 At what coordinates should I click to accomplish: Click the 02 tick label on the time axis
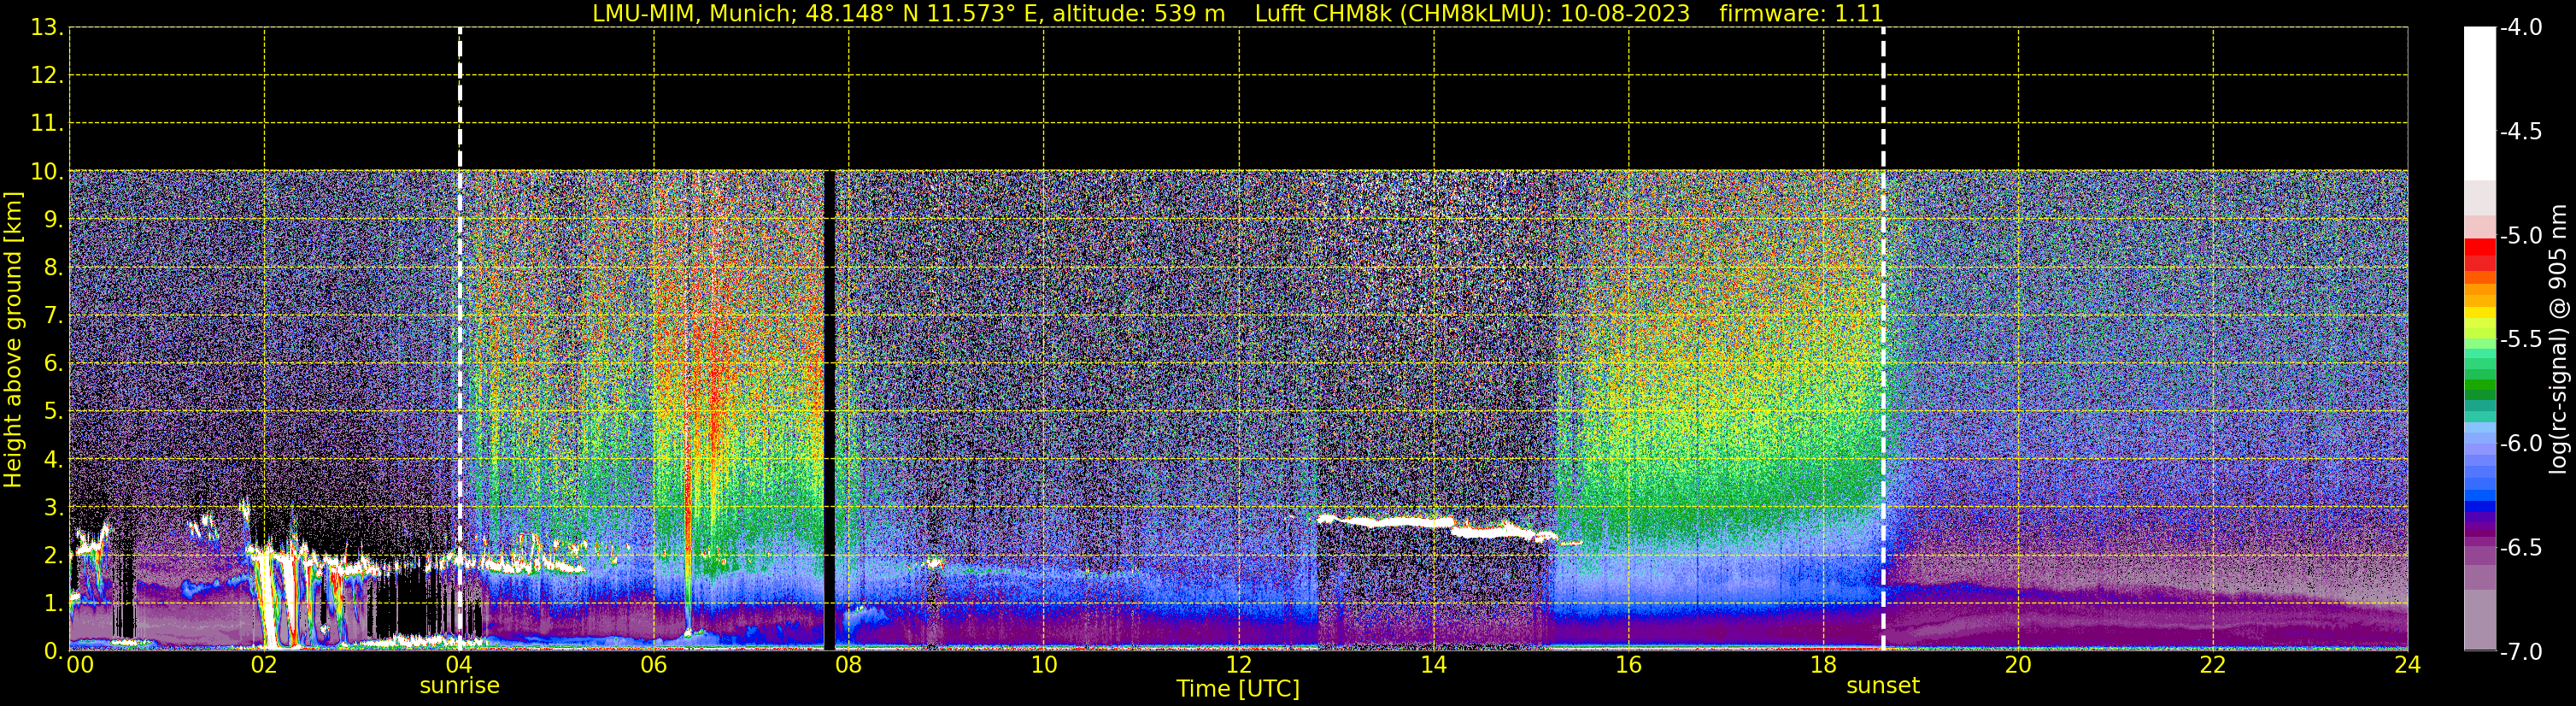(x=264, y=665)
